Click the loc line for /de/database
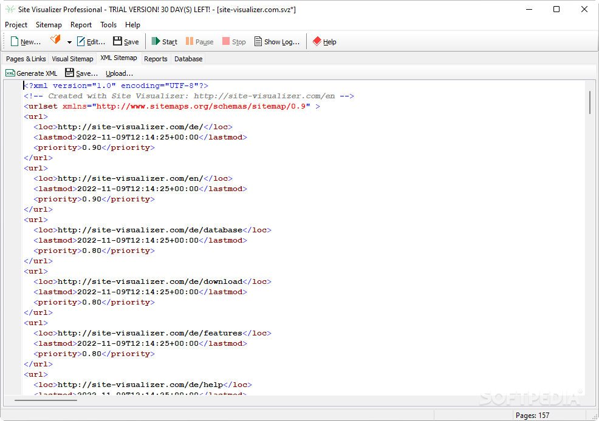Image resolution: width=599 pixels, height=421 pixels. [x=152, y=230]
